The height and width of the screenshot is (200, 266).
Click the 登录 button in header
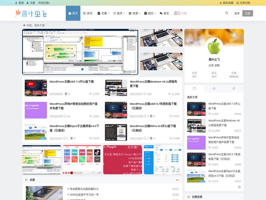237,13
